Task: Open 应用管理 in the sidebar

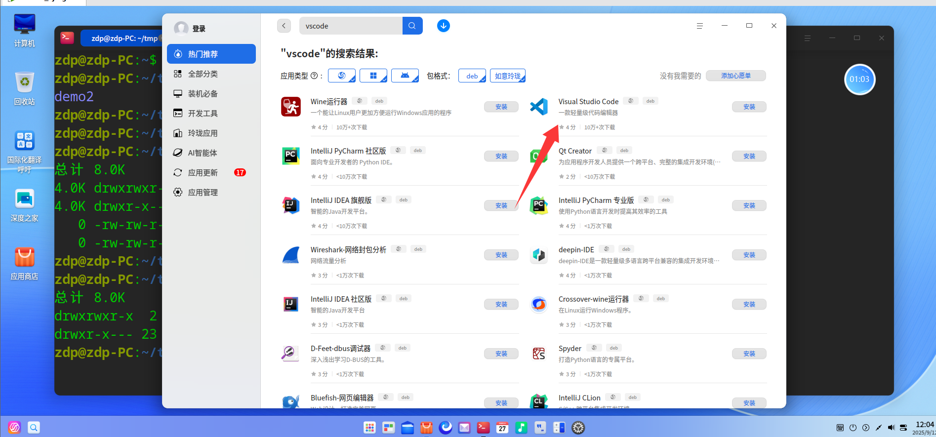Action: click(211, 192)
